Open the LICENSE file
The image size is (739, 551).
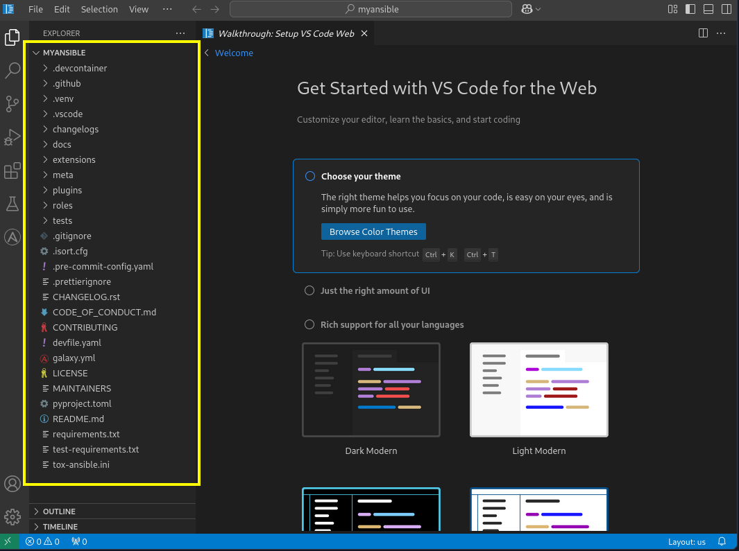(x=113, y=373)
